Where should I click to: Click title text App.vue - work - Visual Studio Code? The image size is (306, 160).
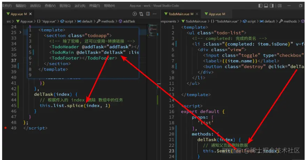point(154,6)
